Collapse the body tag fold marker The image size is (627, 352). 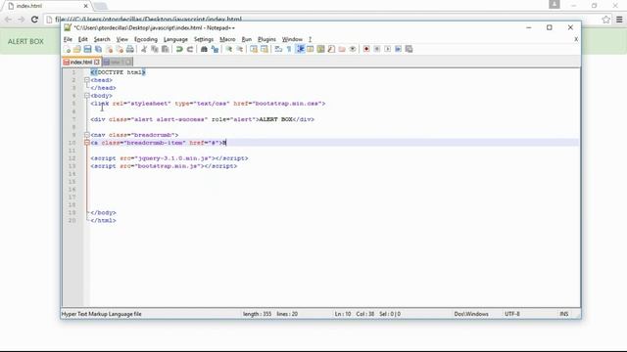pos(87,96)
